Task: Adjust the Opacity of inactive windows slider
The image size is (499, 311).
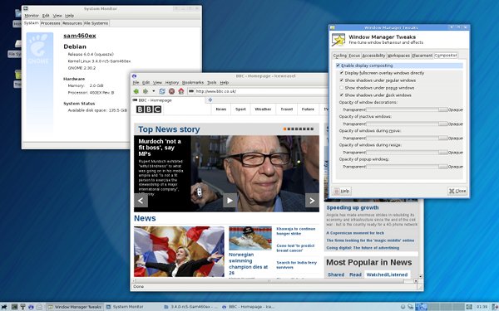Action: [407, 124]
